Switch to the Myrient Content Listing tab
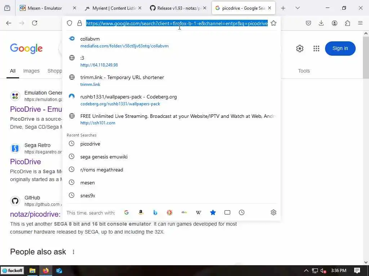The width and height of the screenshot is (369, 276). tap(114, 8)
